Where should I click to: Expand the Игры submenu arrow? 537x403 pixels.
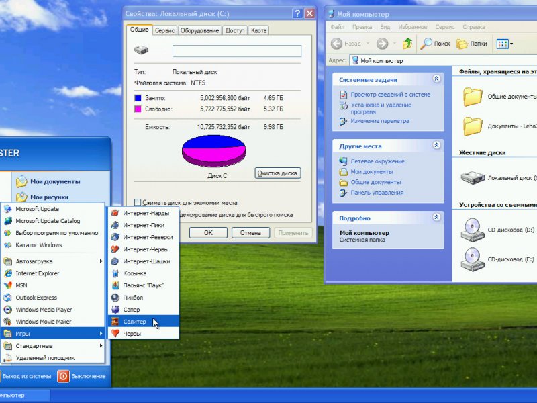pyautogui.click(x=101, y=333)
